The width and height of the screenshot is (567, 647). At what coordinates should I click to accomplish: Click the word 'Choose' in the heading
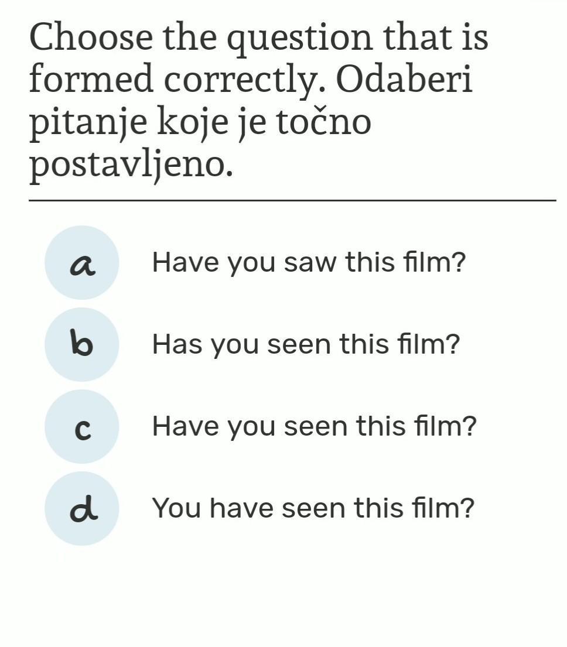pyautogui.click(x=91, y=37)
